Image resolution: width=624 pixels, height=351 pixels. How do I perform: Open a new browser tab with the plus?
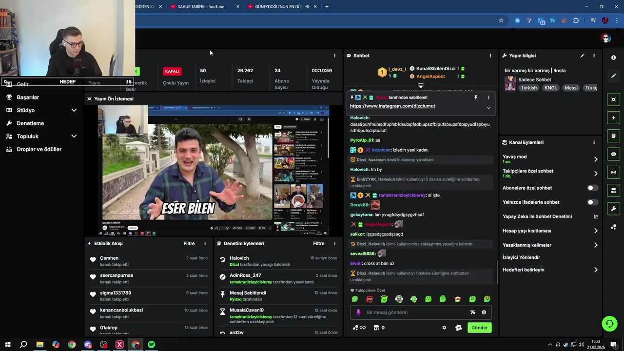327,6
